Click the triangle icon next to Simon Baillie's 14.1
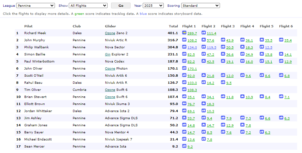Screen dimensions: 302x153 point(281,54)
